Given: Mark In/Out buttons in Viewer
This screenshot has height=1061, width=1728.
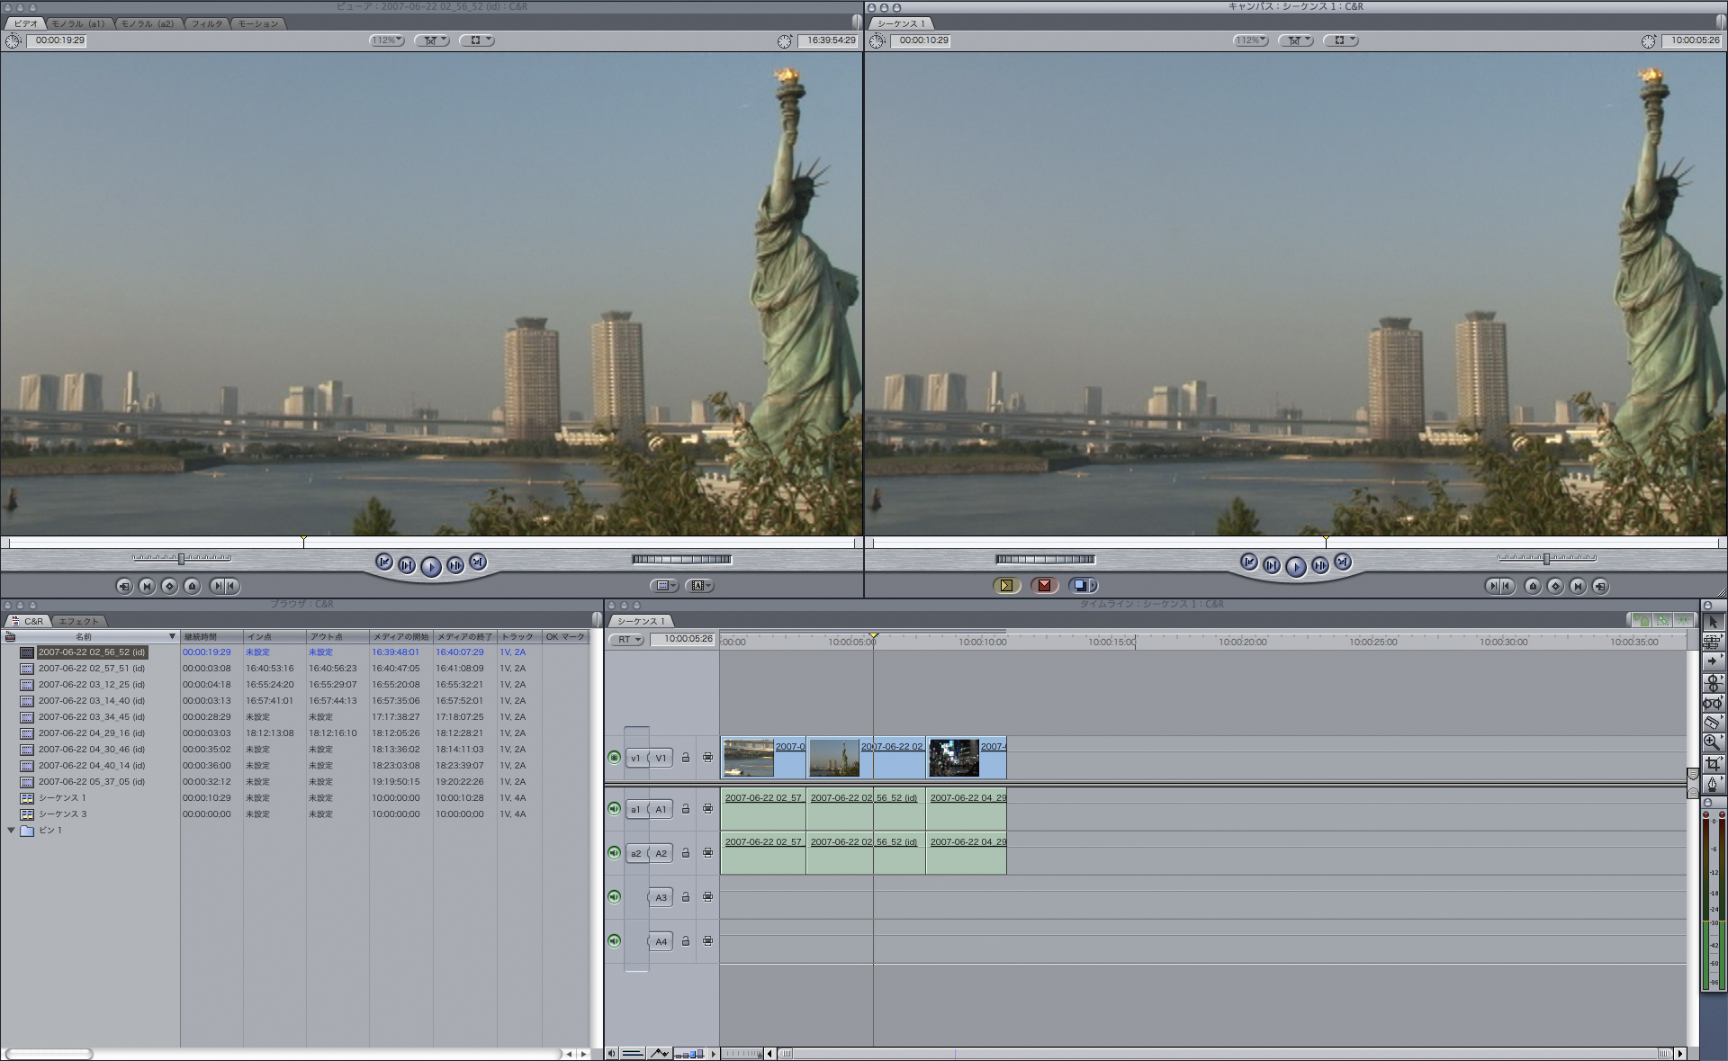Looking at the screenshot, I should pyautogui.click(x=224, y=586).
